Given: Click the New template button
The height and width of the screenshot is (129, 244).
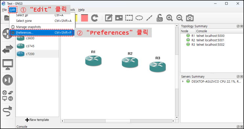Looking at the screenshot, I should (x=37, y=120).
